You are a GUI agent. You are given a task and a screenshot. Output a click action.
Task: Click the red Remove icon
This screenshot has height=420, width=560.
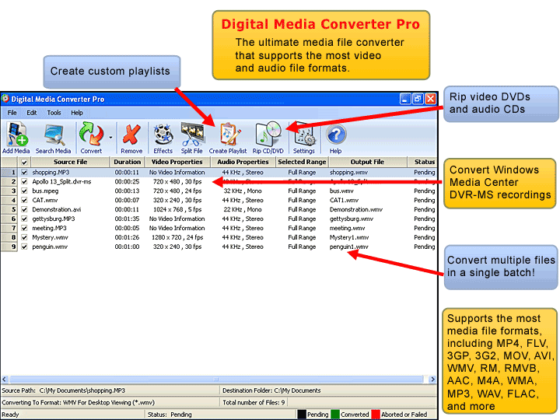click(131, 138)
